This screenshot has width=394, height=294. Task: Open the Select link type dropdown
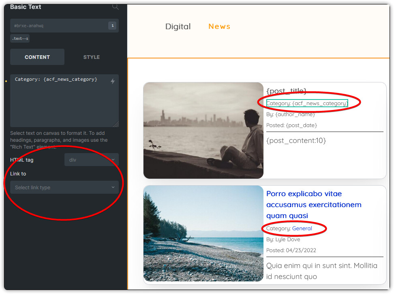coord(64,187)
